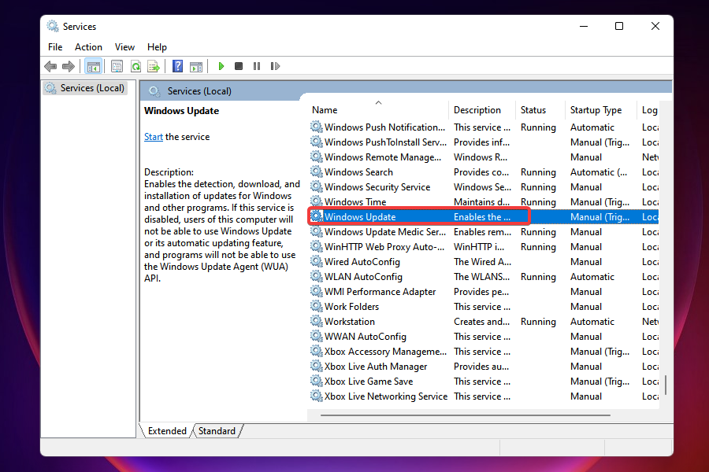
Task: Click the gear icon beside Windows Time
Action: [x=317, y=202]
